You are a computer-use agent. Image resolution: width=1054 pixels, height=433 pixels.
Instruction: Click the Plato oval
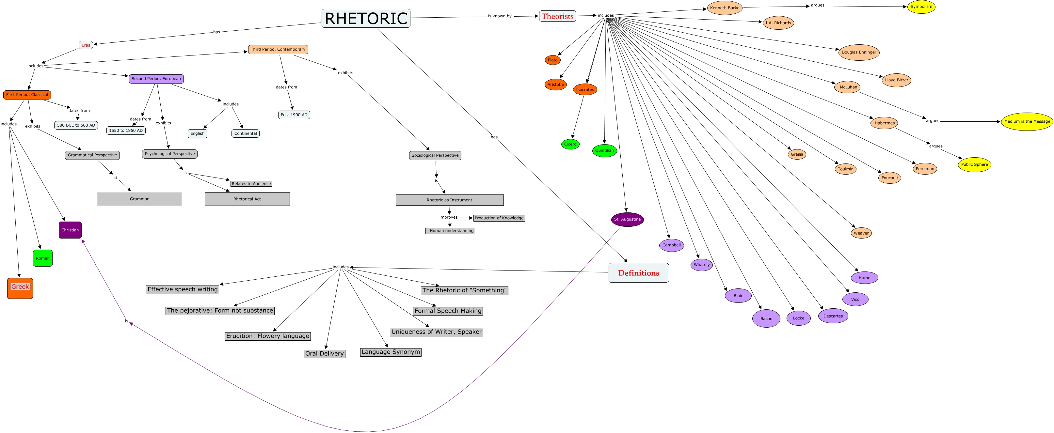(x=552, y=60)
